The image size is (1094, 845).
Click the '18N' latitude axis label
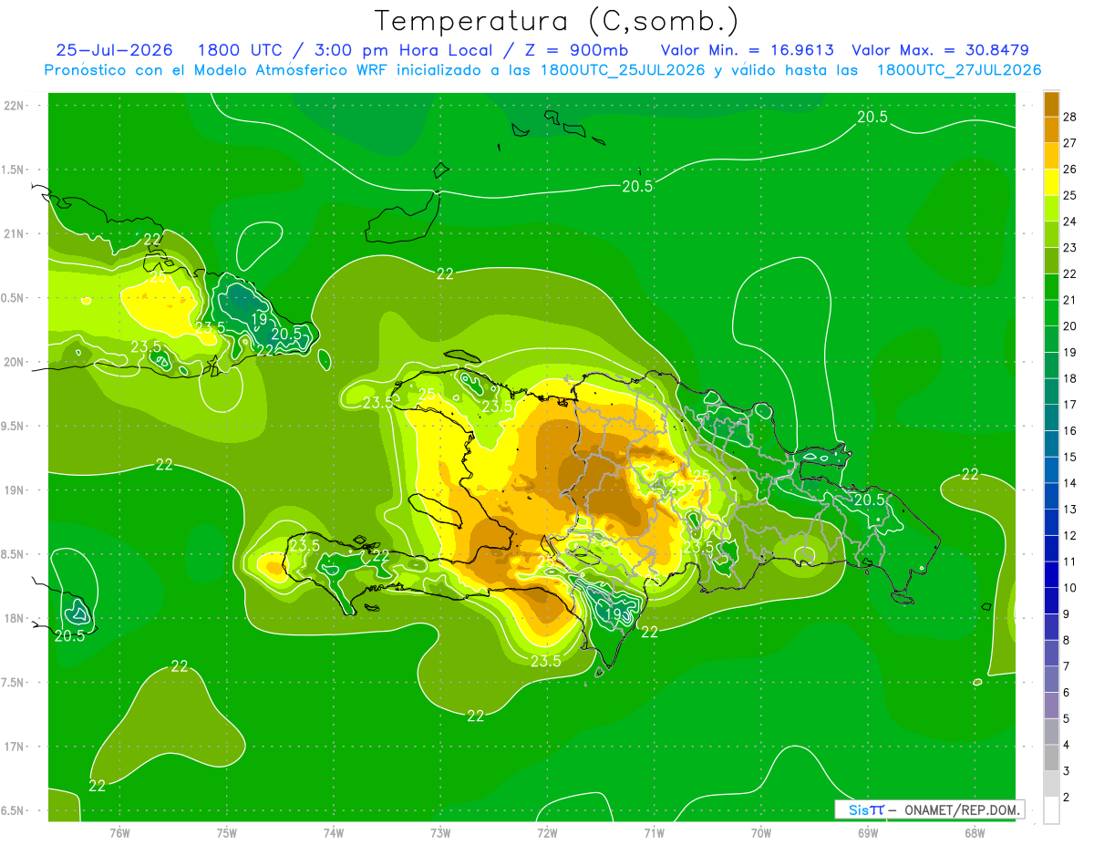pyautogui.click(x=15, y=618)
